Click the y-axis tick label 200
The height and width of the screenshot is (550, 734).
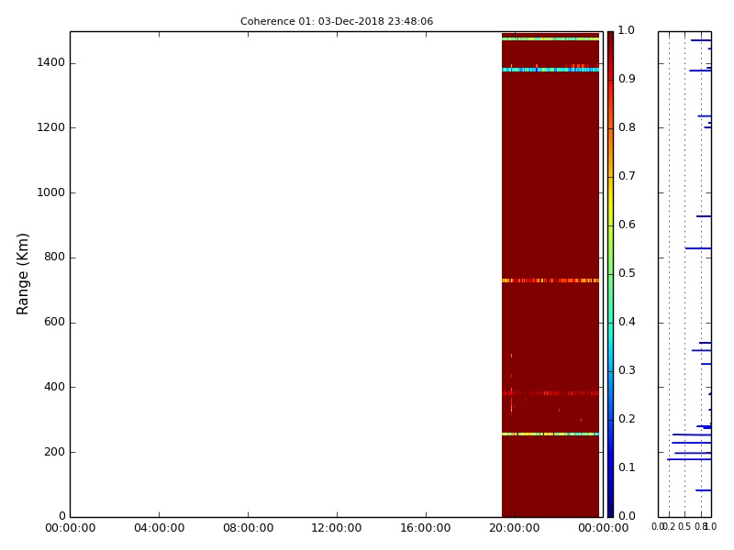click(x=54, y=452)
